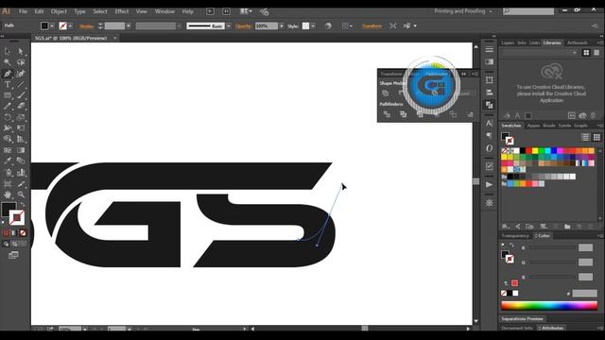Open the Change Screen Mode button
The height and width of the screenshot is (340, 605).
click(13, 255)
